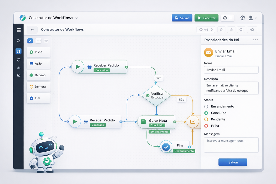The height and width of the screenshot is (184, 276).
Task: Select the Em andamento status radio button
Action: click(206, 106)
